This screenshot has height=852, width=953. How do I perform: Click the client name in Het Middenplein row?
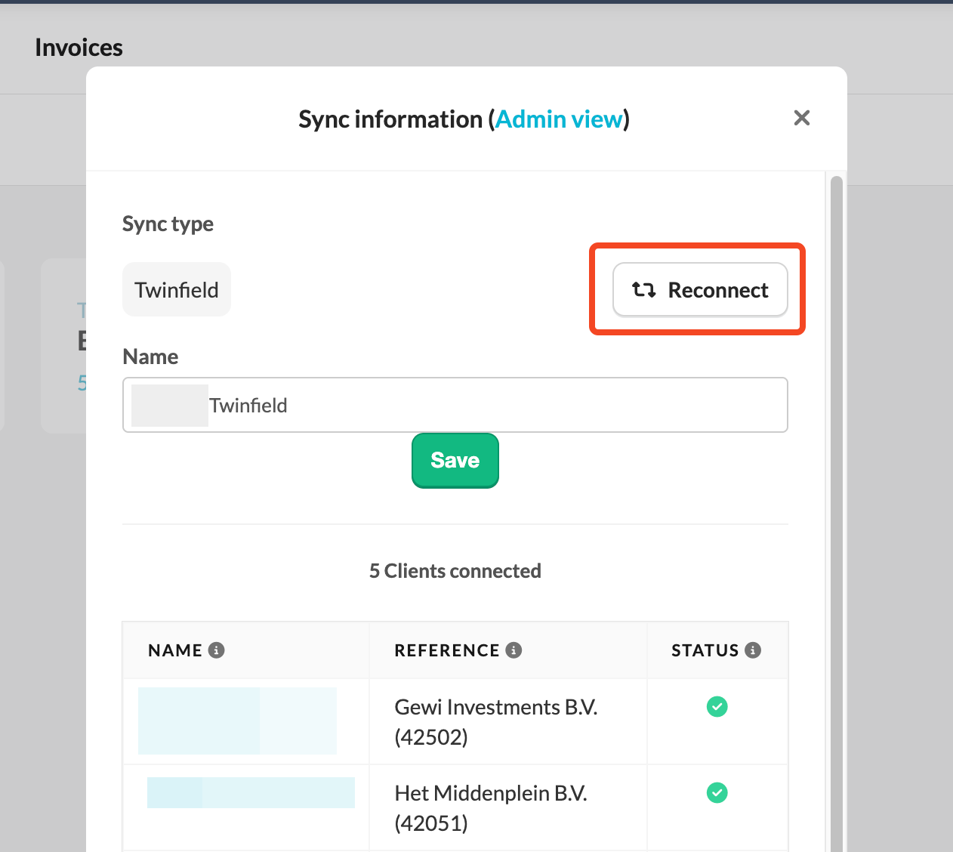click(x=251, y=792)
